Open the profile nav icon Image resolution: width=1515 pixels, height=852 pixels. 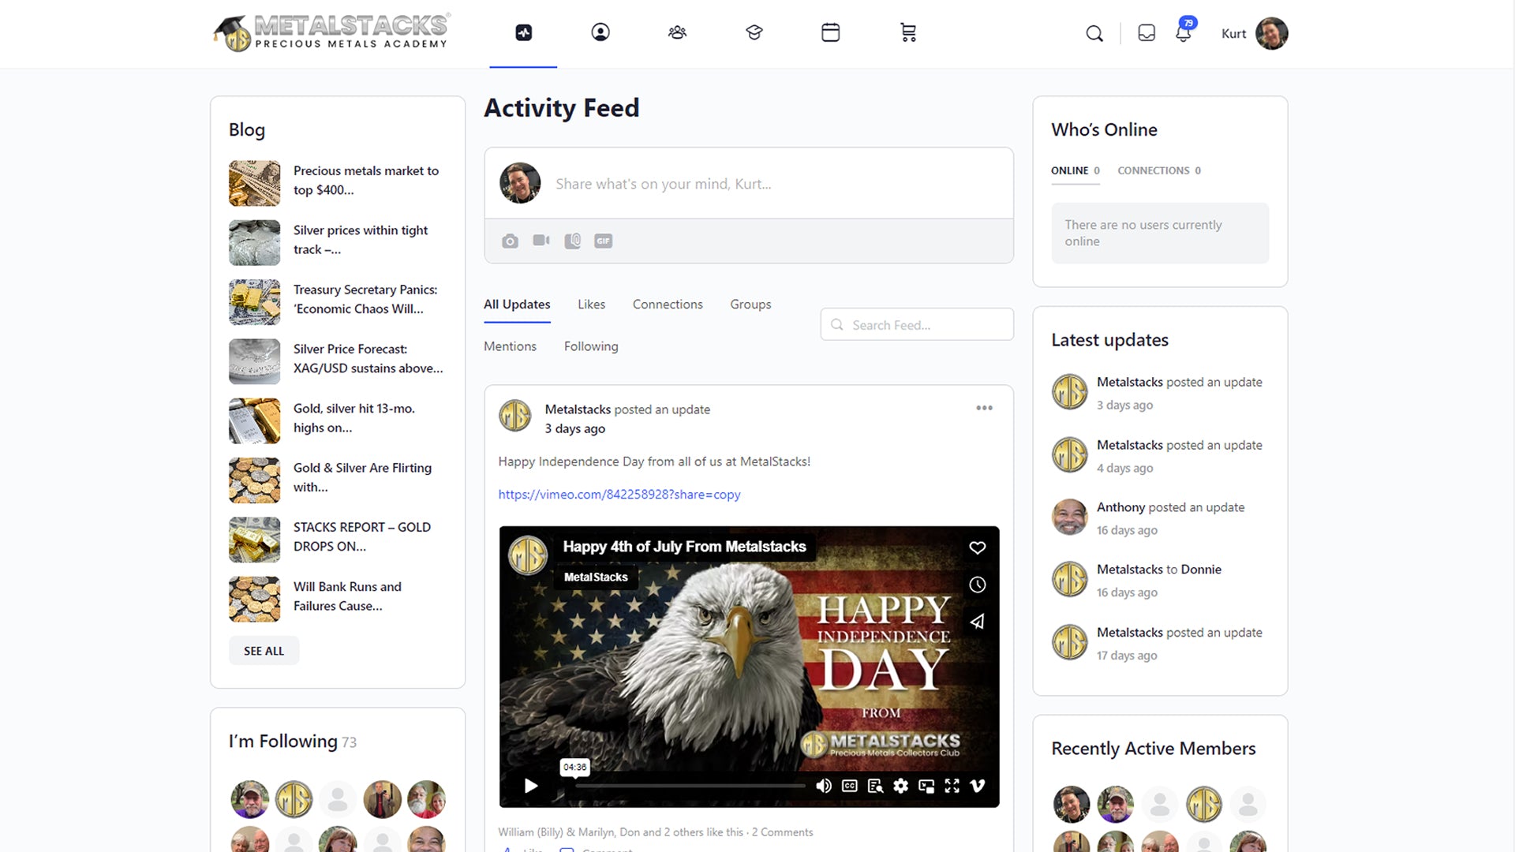600,32
